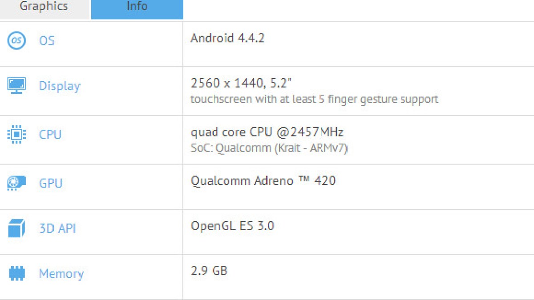Viewport: 534px width, 300px height.
Task: Click the 2560 x 1440 resolution text
Action: click(x=241, y=83)
